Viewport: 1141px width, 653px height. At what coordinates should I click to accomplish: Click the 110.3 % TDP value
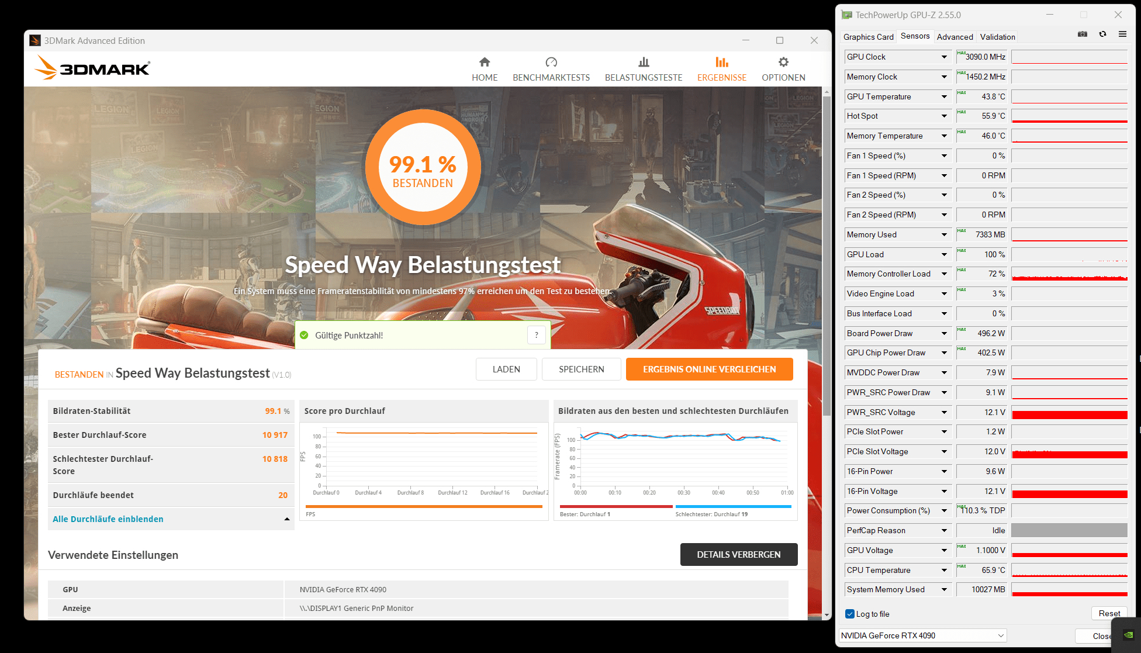pyautogui.click(x=982, y=510)
